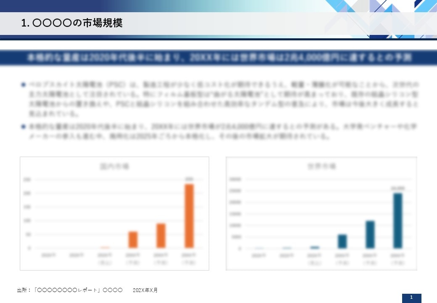Click the data label above the tallest orange bar
The width and height of the screenshot is (437, 303).
click(x=189, y=179)
